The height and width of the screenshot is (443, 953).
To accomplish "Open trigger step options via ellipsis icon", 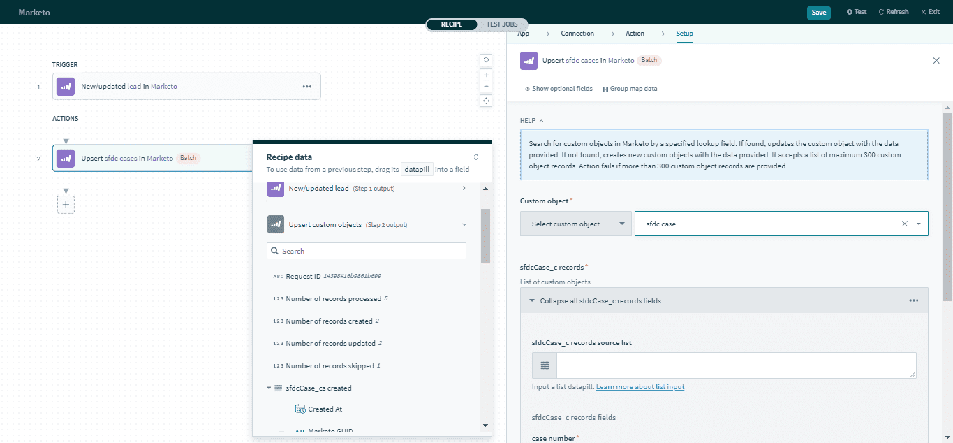I will pyautogui.click(x=306, y=85).
